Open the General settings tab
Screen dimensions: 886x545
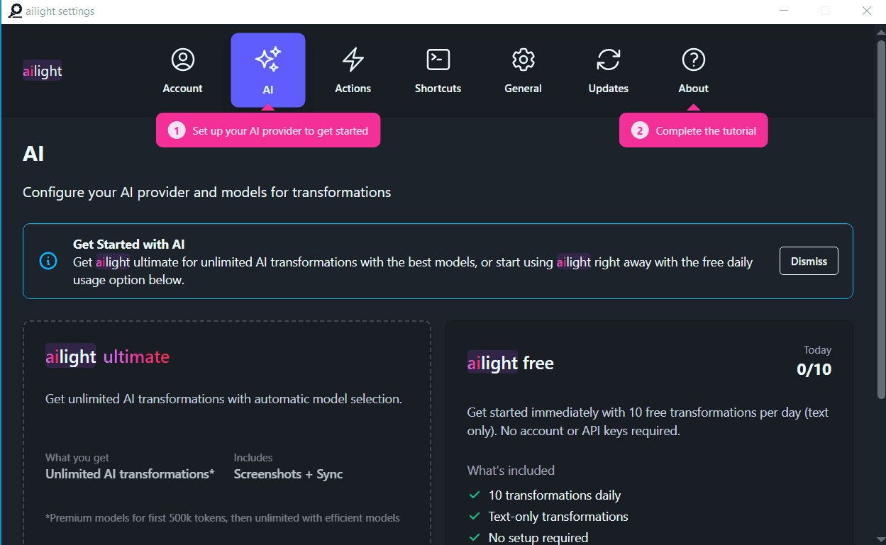tap(524, 70)
